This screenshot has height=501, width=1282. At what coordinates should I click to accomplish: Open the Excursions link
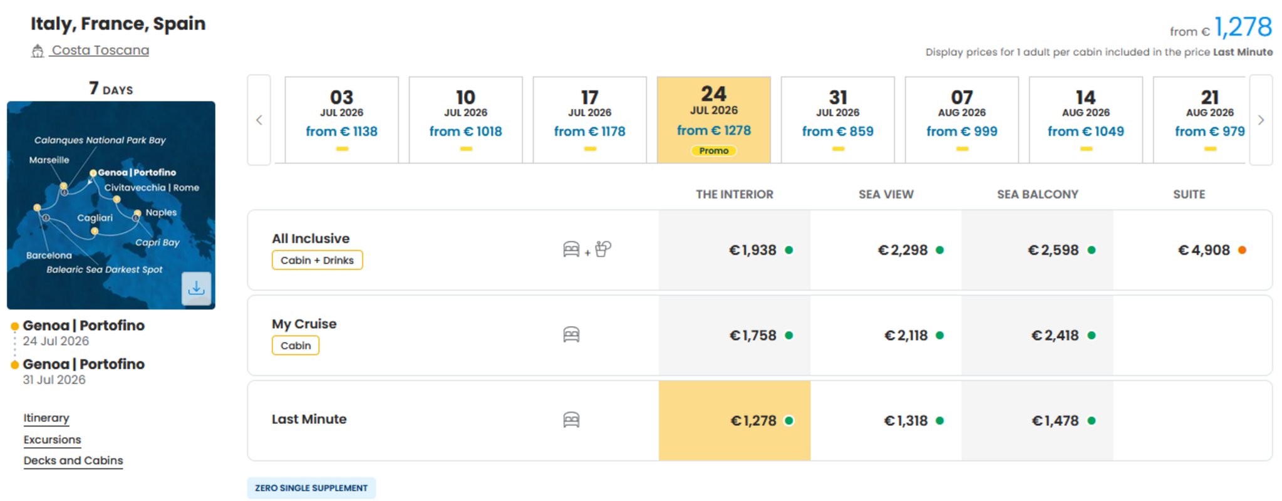tap(53, 440)
